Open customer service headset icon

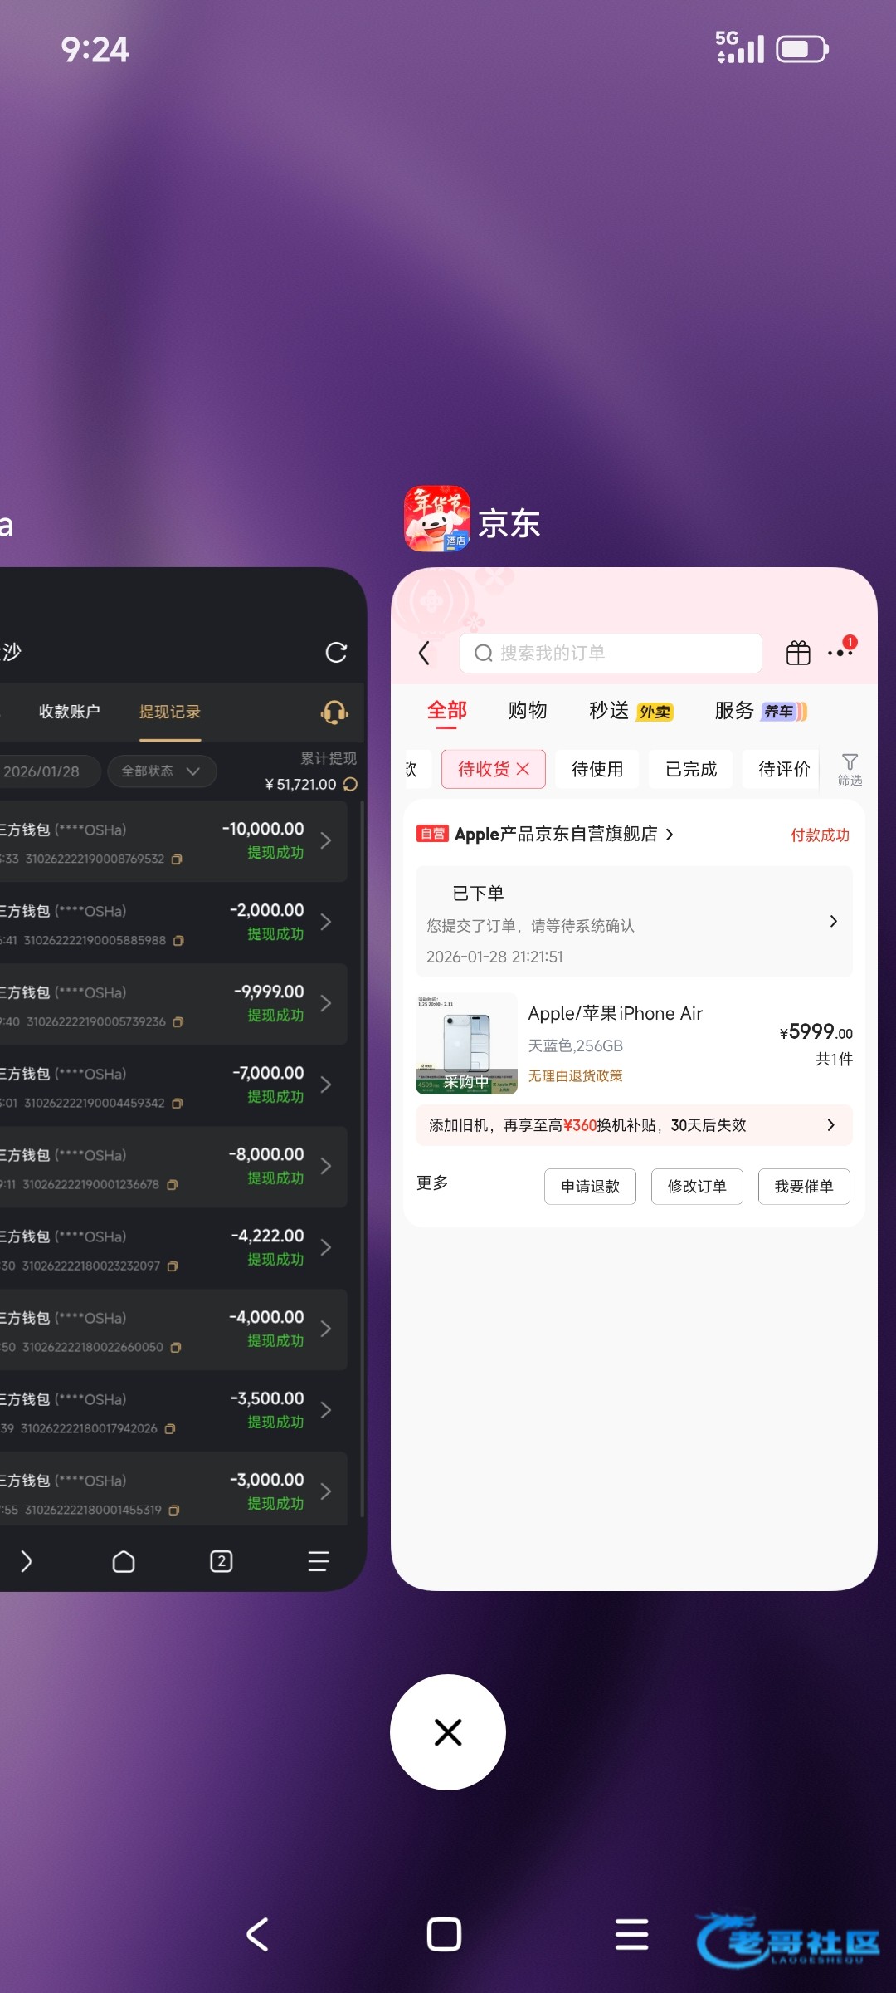334,712
